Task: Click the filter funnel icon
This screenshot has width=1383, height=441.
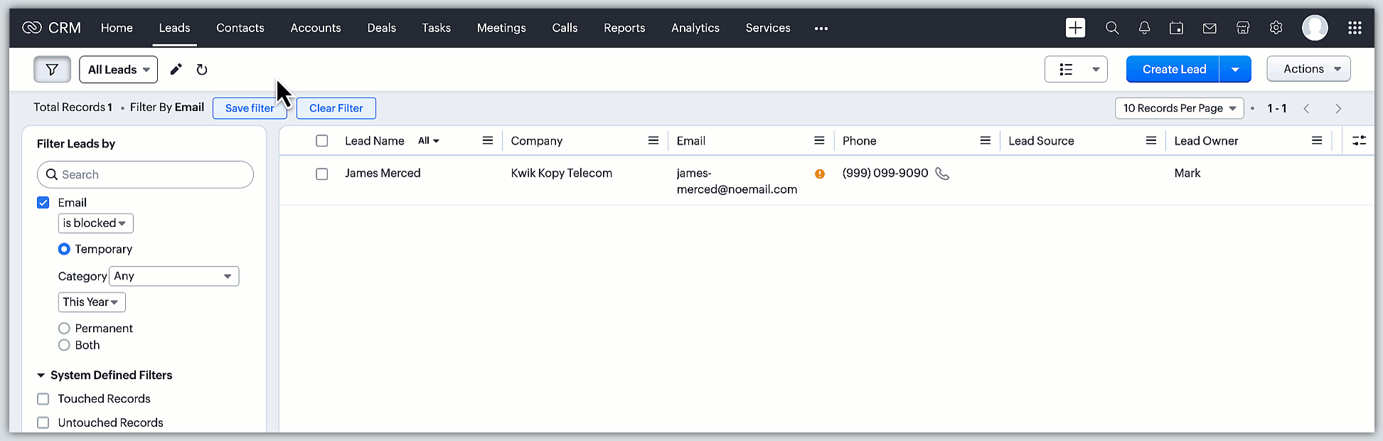Action: tap(52, 70)
